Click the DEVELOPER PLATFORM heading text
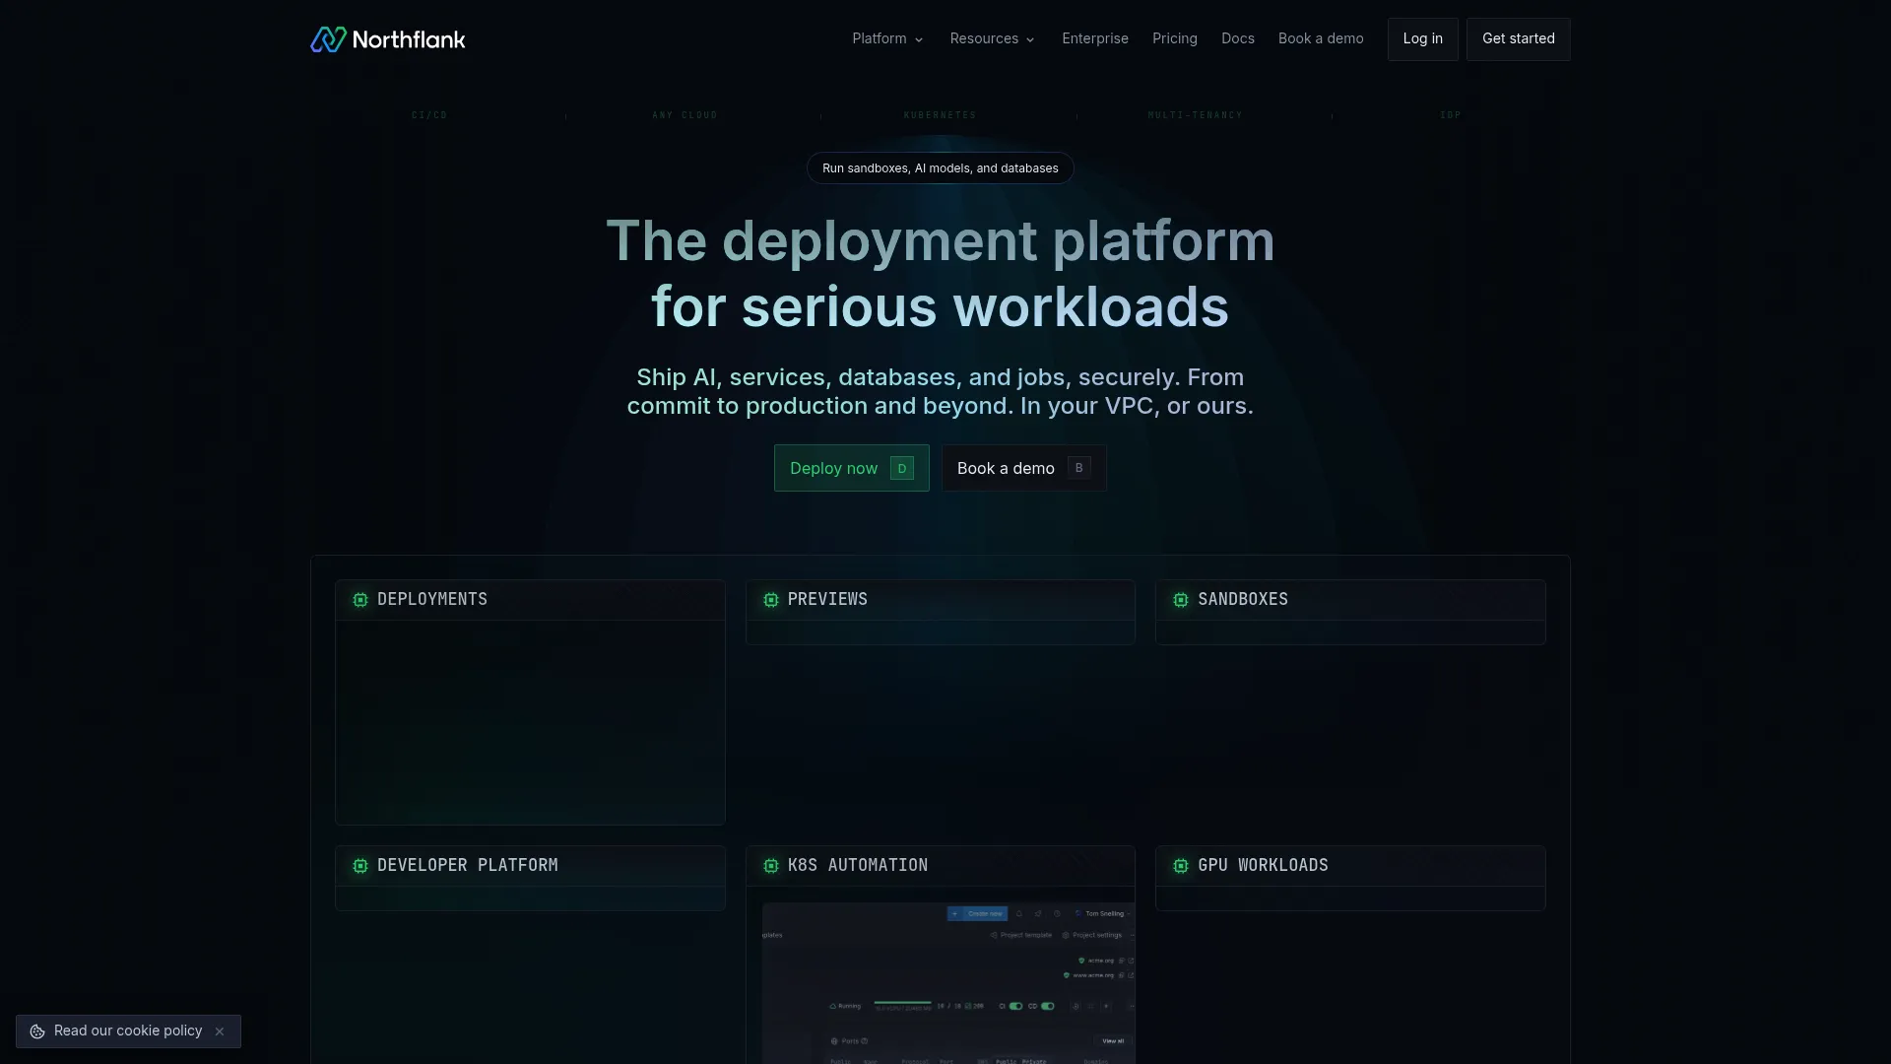 tap(468, 865)
